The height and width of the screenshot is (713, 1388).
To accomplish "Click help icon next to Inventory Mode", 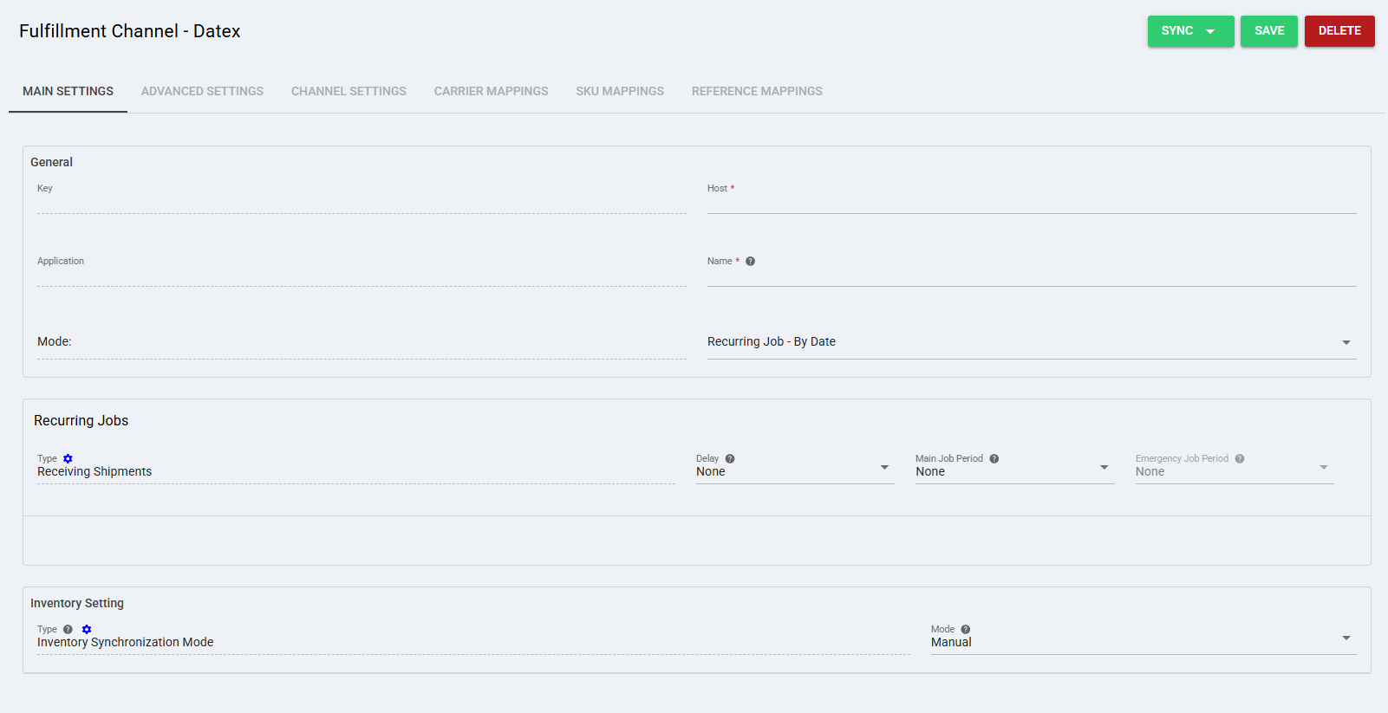I will (966, 630).
